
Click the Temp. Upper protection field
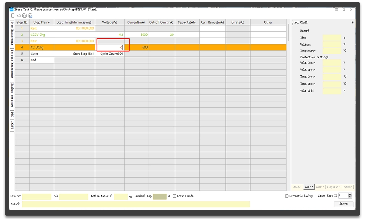coord(332,83)
